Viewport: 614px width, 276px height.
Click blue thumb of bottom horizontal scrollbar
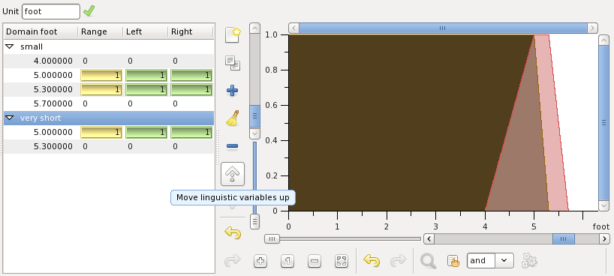pyautogui.click(x=564, y=238)
